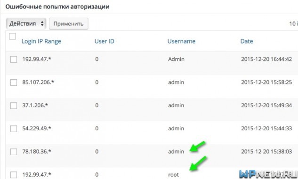This screenshot has height=179, width=298.
Task: Click admin username in 78.180.36.* row
Action: 176,151
